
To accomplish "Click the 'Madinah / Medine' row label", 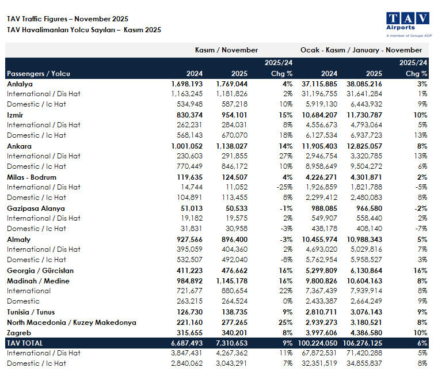I will pos(38,281).
